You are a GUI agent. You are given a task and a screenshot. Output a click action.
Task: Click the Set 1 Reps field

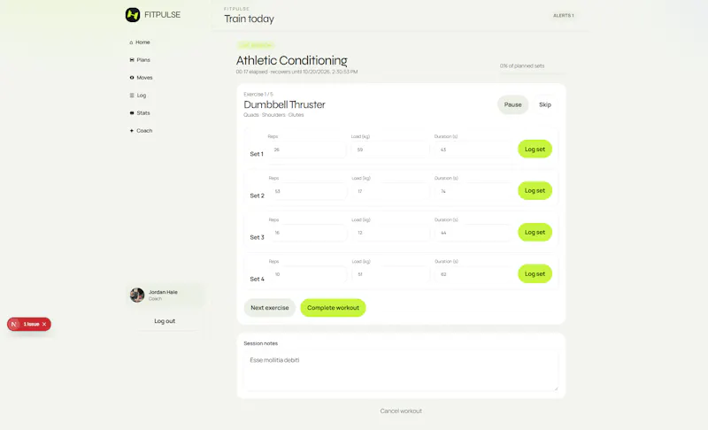coord(307,150)
